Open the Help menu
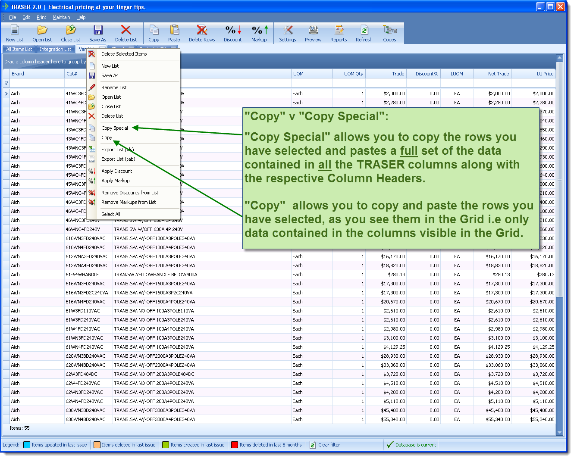 coord(81,17)
